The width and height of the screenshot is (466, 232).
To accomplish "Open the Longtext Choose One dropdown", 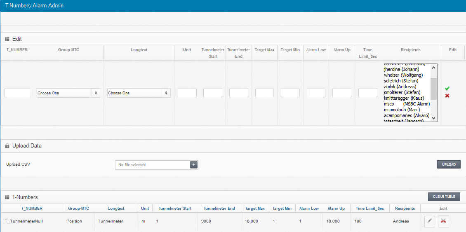I will [x=139, y=93].
